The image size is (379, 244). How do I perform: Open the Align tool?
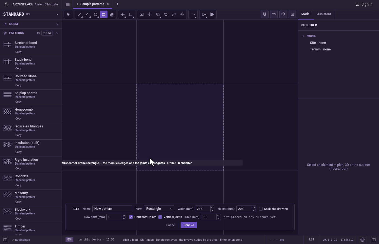point(212,14)
